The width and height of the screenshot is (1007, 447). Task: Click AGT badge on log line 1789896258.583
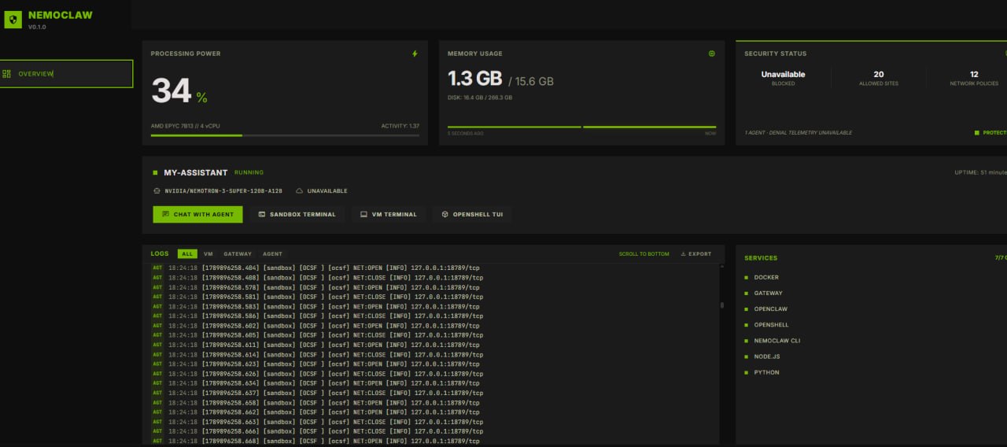157,307
